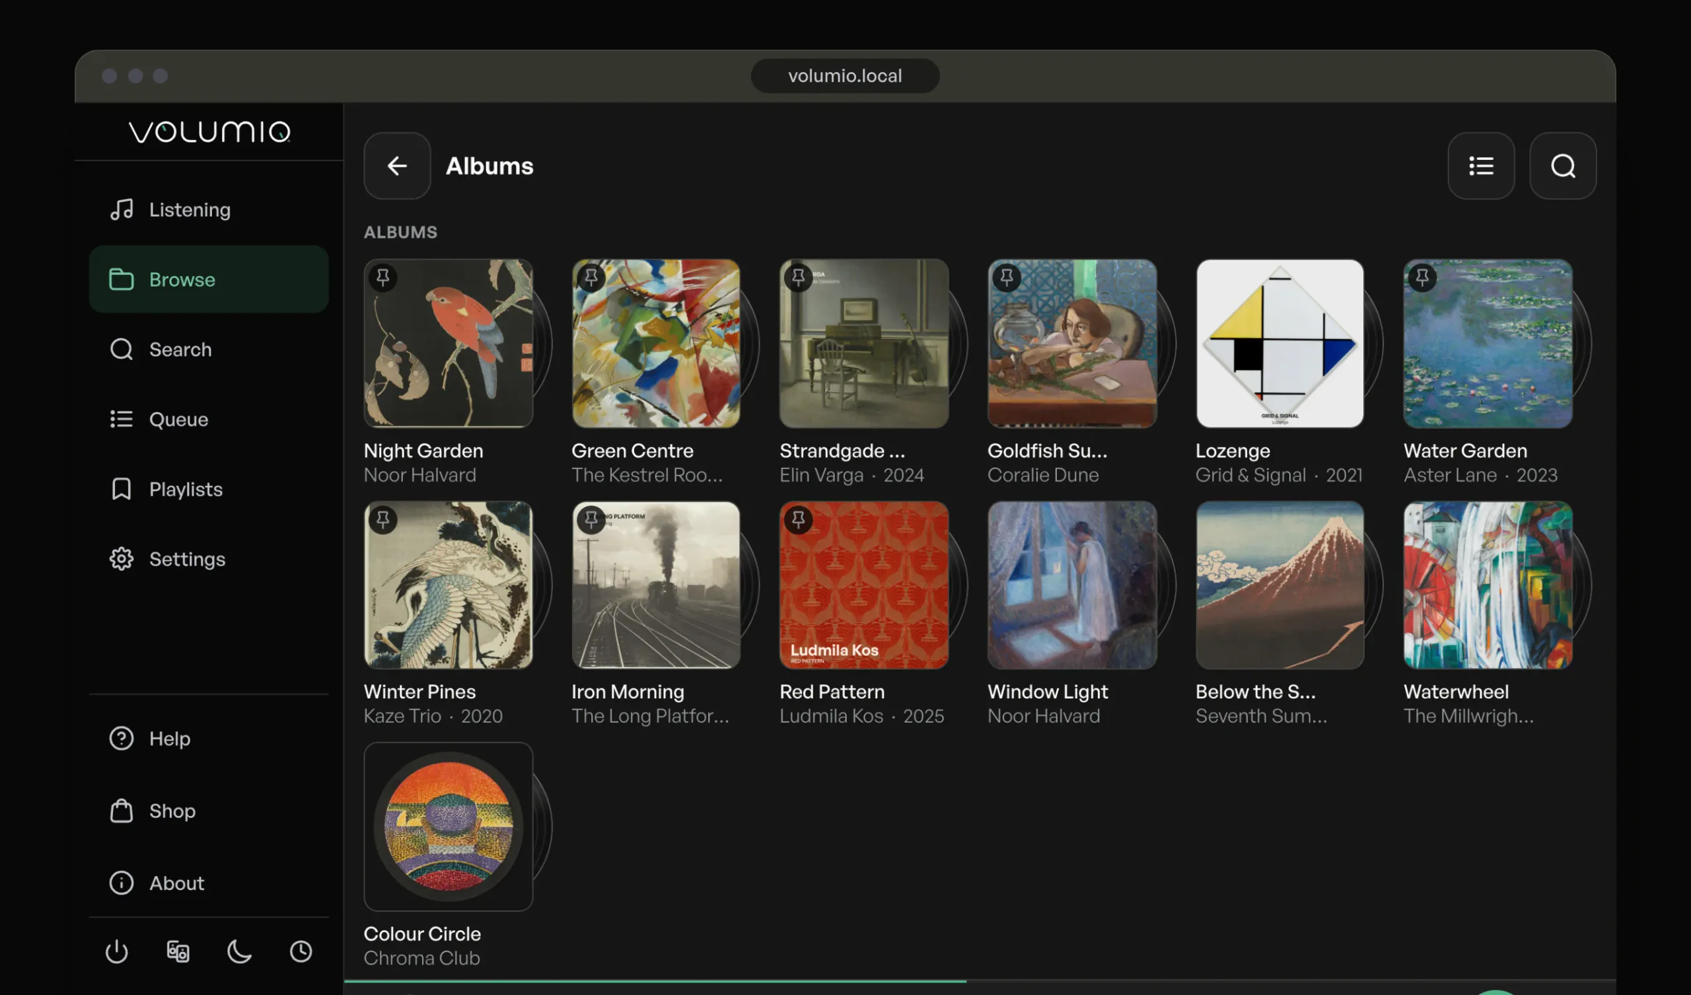Click the Window Light title text
This screenshot has height=995, width=1691.
1048,692
